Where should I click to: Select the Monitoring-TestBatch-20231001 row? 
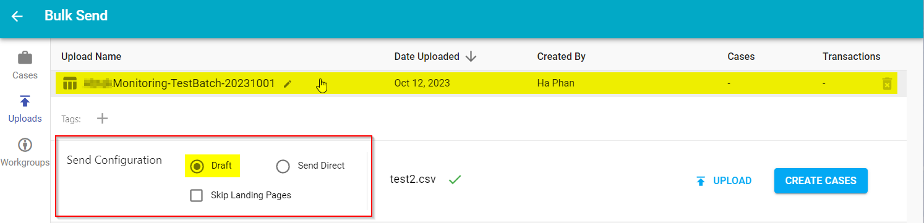click(481, 83)
